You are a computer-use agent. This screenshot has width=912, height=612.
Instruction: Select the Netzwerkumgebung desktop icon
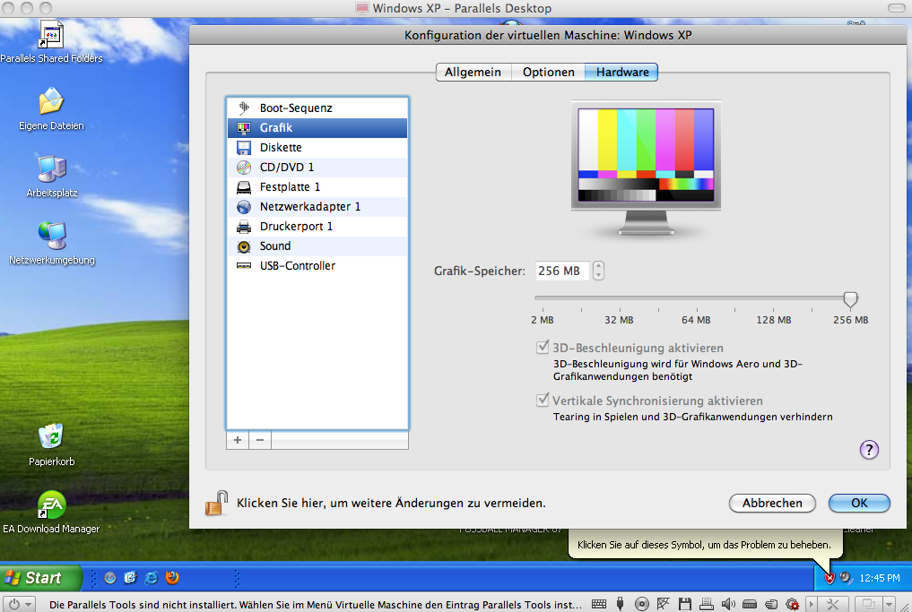tap(52, 244)
